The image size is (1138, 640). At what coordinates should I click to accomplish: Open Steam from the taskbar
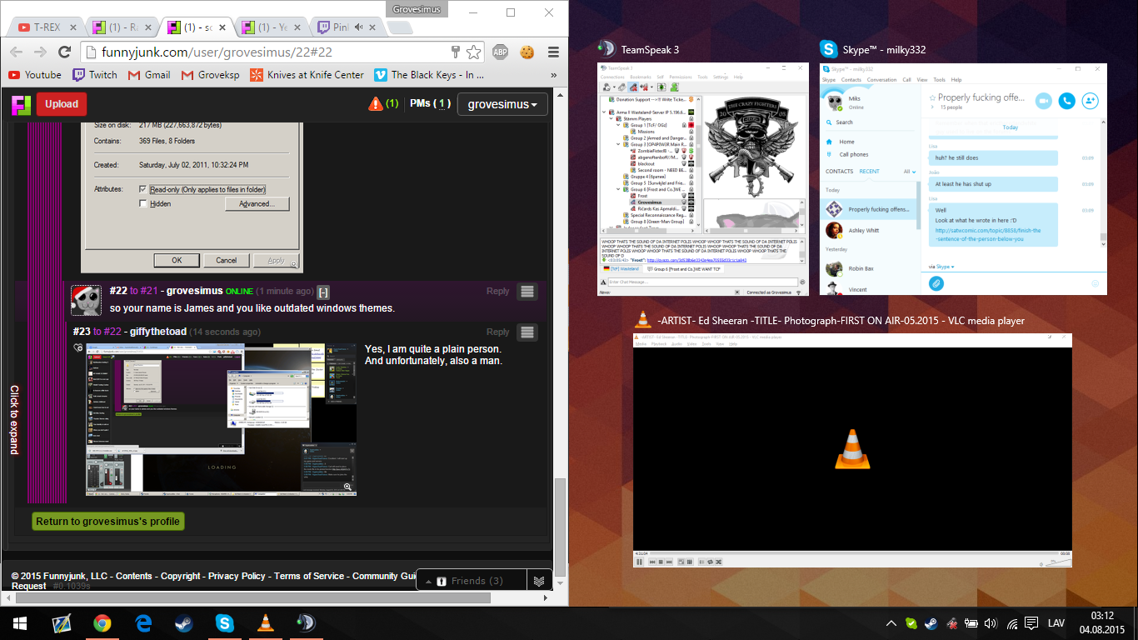(x=183, y=623)
